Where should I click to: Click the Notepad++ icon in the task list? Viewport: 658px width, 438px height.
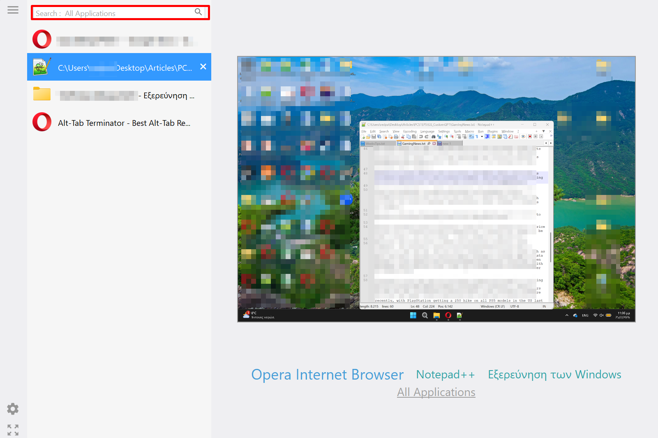click(x=42, y=67)
